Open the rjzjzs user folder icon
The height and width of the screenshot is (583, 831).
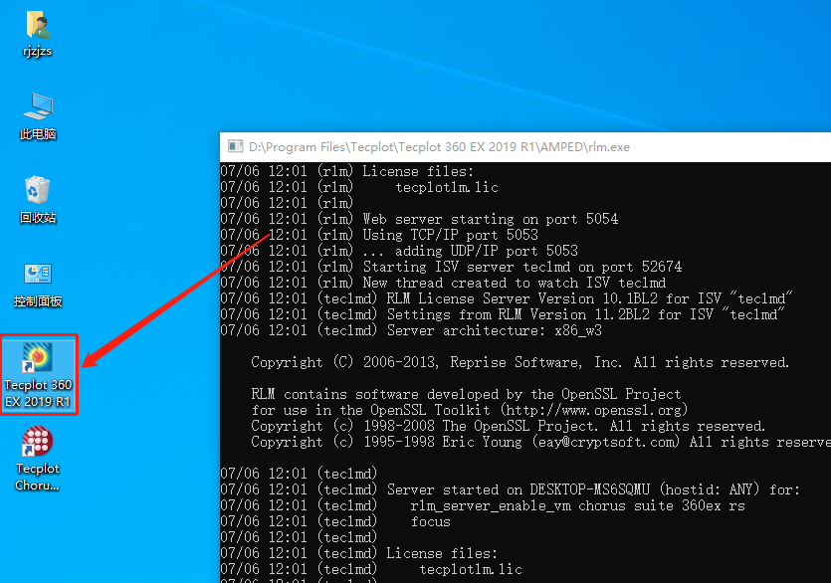click(37, 34)
